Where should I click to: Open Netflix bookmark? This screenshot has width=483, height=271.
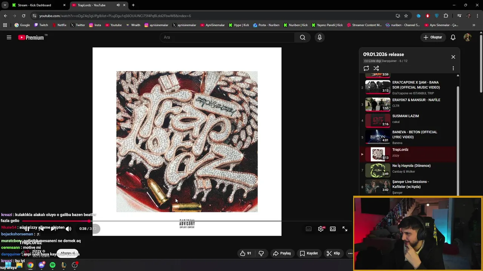point(59,25)
